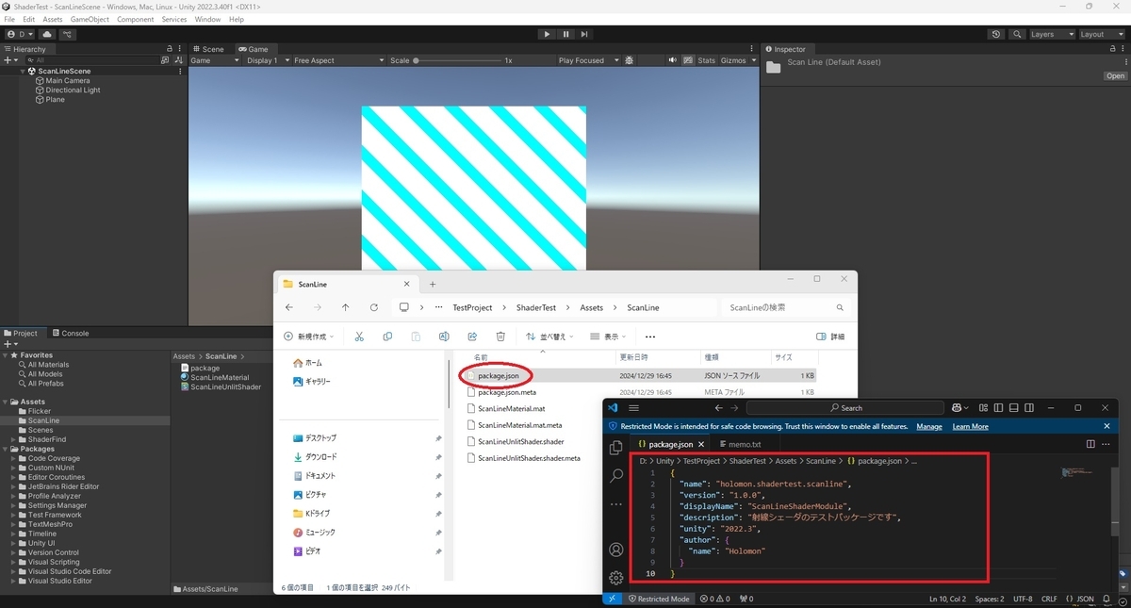Click VS Code settings gear icon
The height and width of the screenshot is (608, 1131).
pos(615,578)
